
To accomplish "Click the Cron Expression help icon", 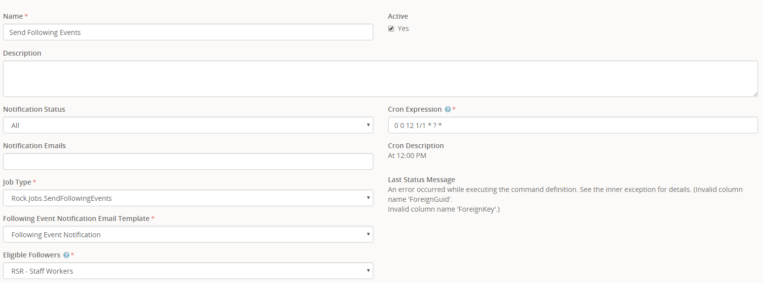I will (448, 109).
